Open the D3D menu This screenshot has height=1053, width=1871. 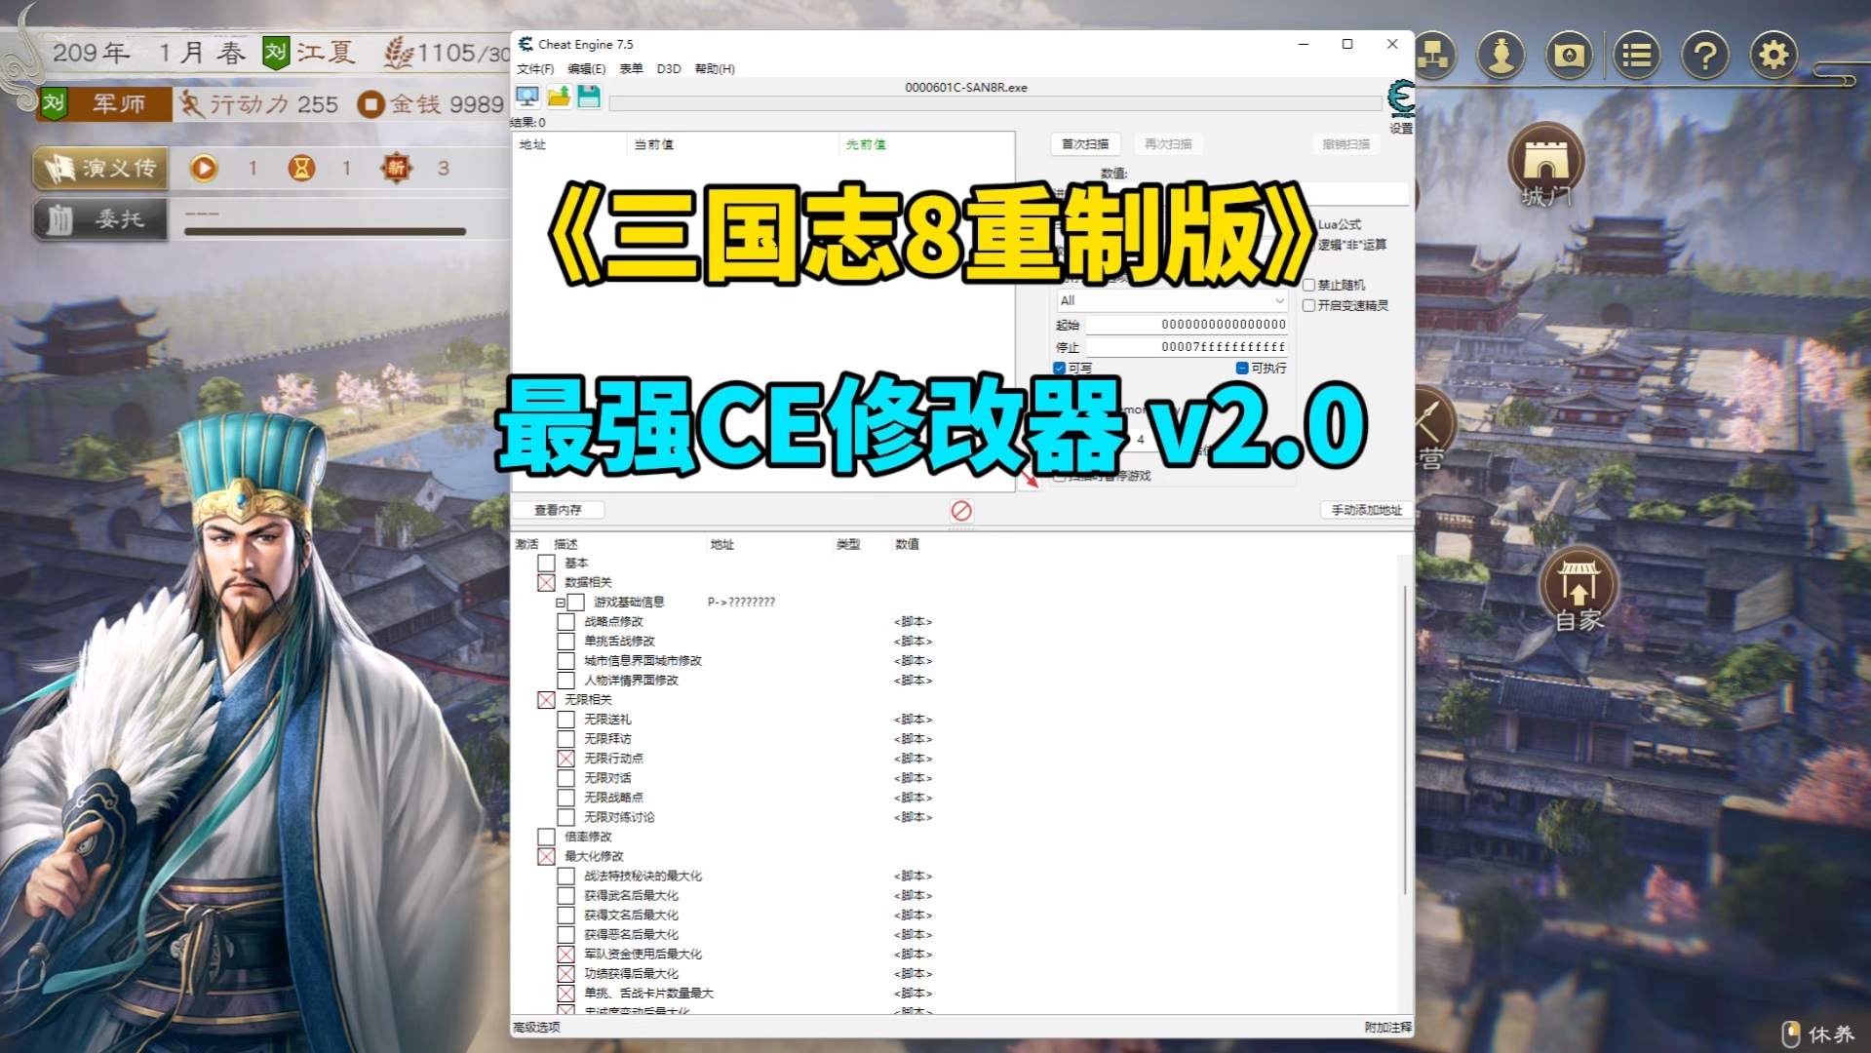pos(669,68)
